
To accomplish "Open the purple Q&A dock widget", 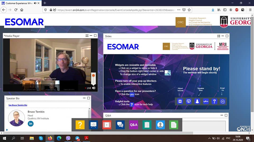I will click(134, 125).
